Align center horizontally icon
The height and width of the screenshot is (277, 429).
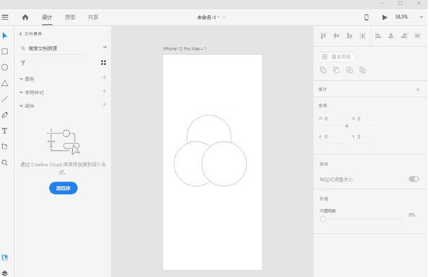click(391, 35)
